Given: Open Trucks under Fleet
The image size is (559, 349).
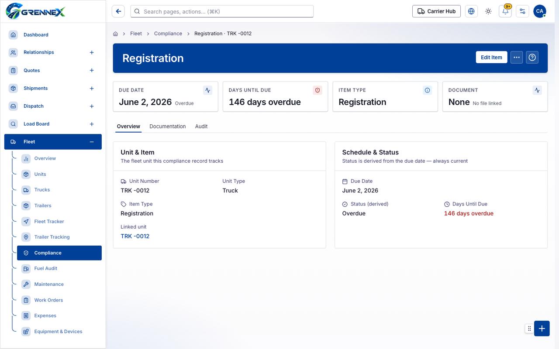Looking at the screenshot, I should pos(59,190).
